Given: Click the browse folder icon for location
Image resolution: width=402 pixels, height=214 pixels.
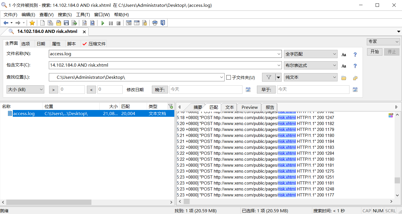Looking at the screenshot, I should click(x=344, y=78).
